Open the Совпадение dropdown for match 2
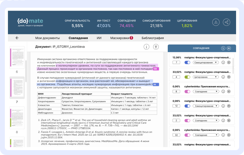The image size is (244, 155). [x=206, y=121]
